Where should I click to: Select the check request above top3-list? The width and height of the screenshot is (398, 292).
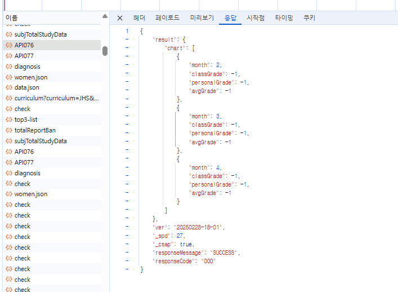23,109
